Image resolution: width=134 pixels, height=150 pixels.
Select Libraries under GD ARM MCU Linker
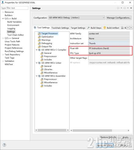point(48,69)
